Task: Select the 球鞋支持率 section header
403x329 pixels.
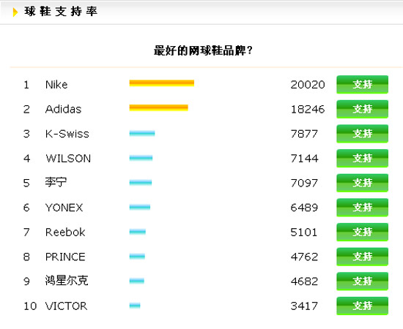Action: coord(61,12)
